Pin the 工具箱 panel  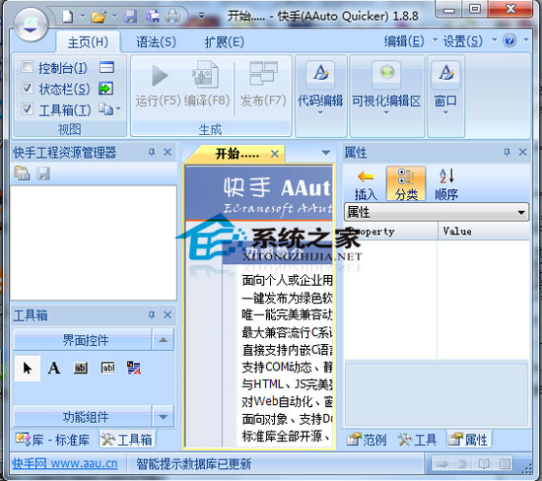[x=152, y=315]
